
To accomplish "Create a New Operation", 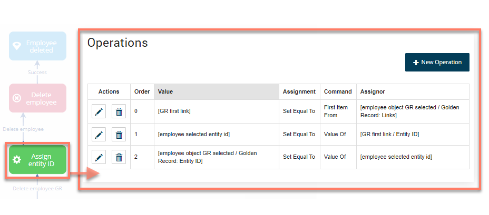I will 437,62.
